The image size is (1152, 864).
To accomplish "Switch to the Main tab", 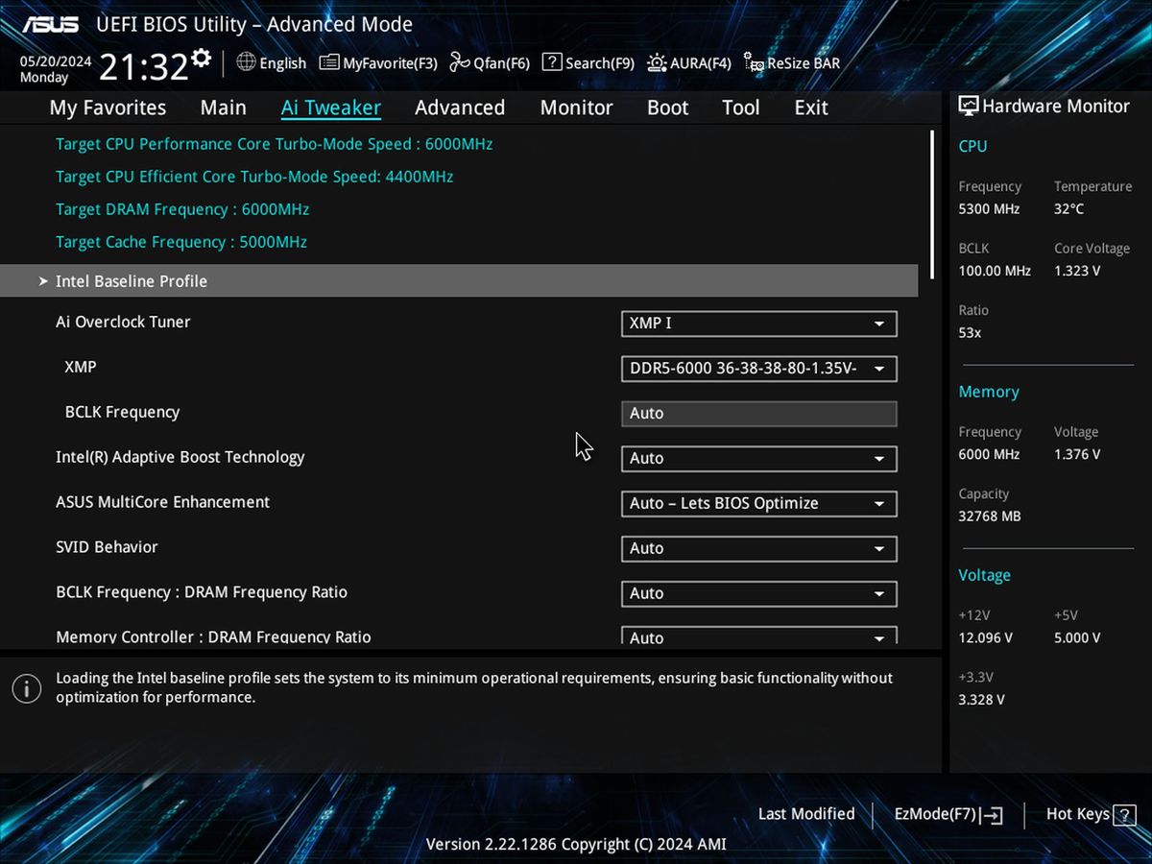I will [x=223, y=108].
